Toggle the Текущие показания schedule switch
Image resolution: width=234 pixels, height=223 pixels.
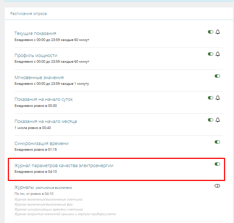(210, 32)
